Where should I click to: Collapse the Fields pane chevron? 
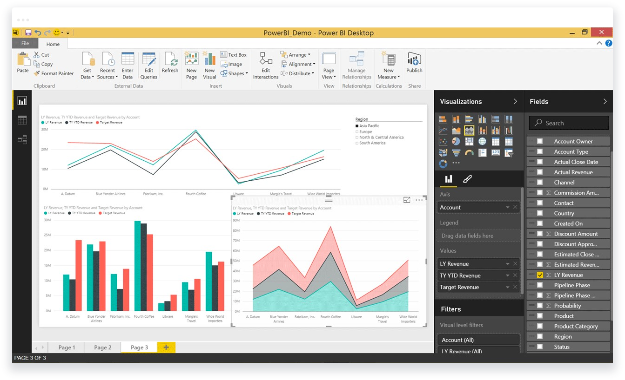coord(605,101)
